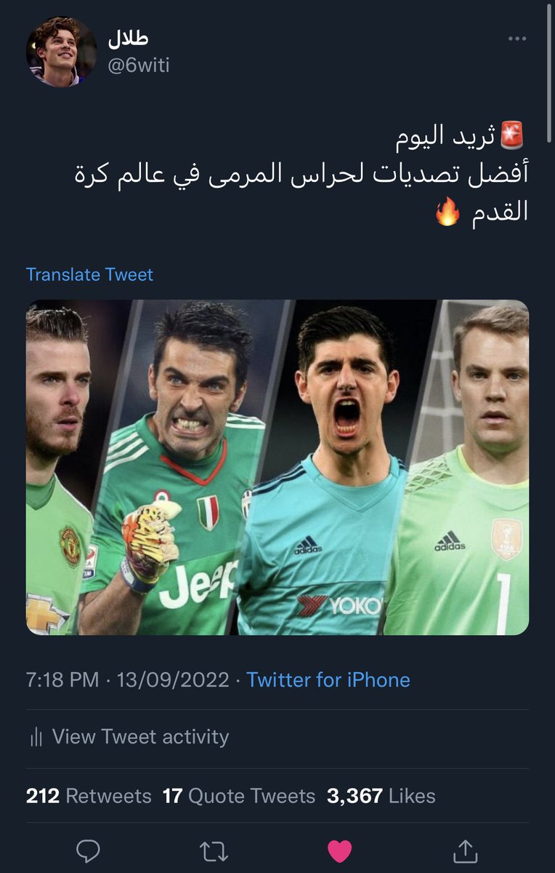
Task: Open the @6witi user handle
Action: (x=138, y=65)
